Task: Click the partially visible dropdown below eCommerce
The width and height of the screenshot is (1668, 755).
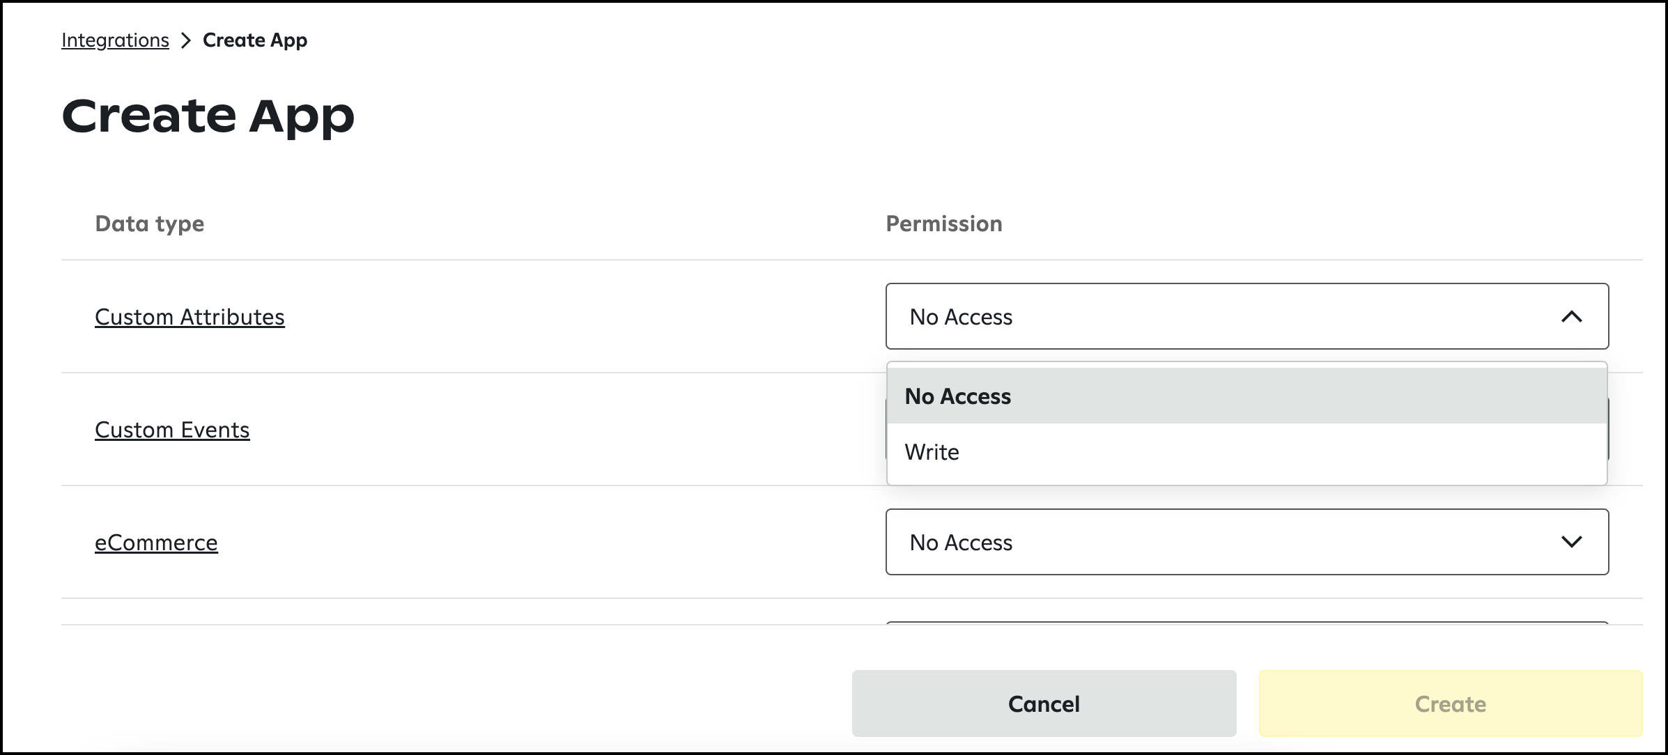Action: tap(1247, 623)
